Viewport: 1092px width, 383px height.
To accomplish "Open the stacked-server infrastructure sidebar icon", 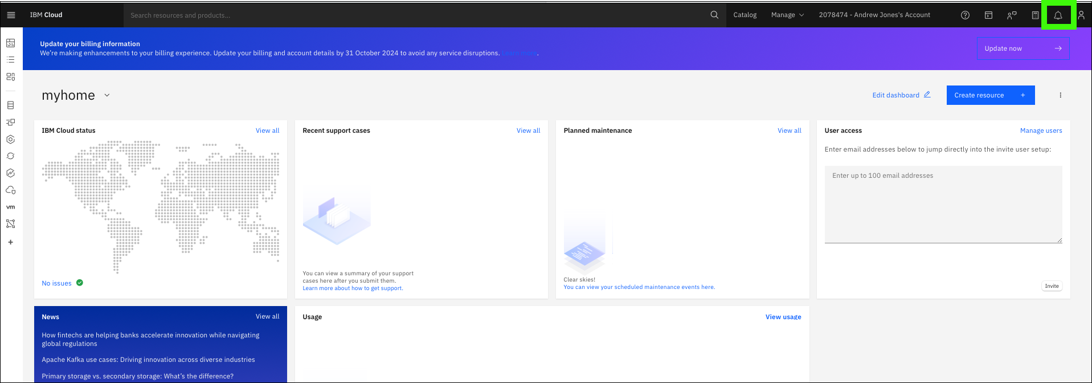I will coord(10,105).
